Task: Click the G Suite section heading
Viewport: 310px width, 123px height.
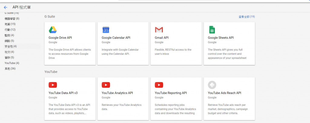Action: pyautogui.click(x=50, y=17)
